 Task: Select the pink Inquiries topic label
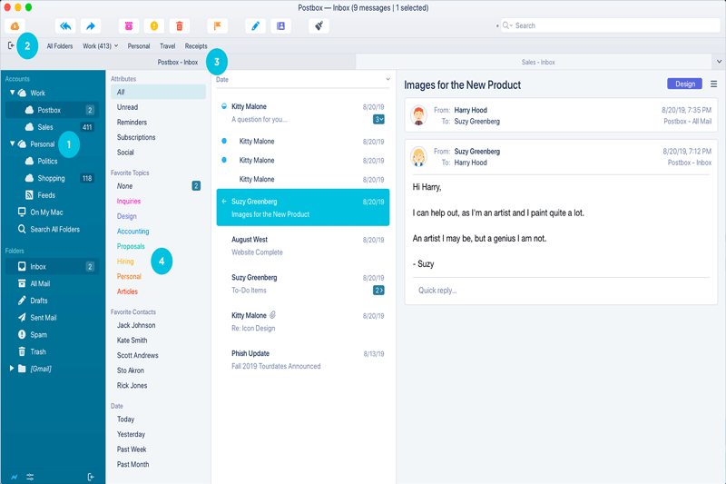pyautogui.click(x=129, y=202)
